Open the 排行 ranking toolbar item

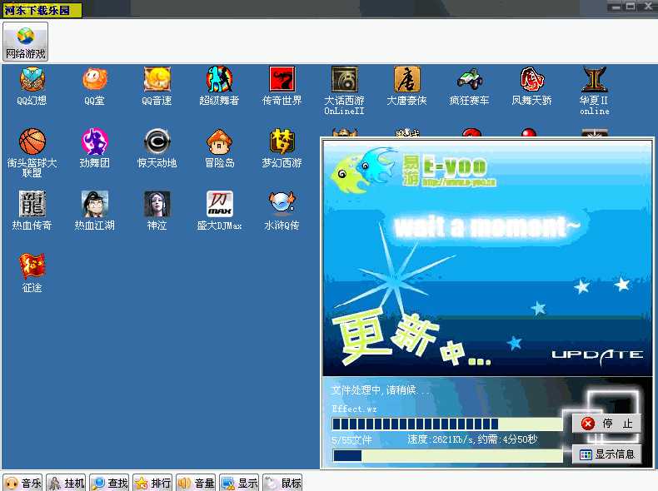click(152, 483)
